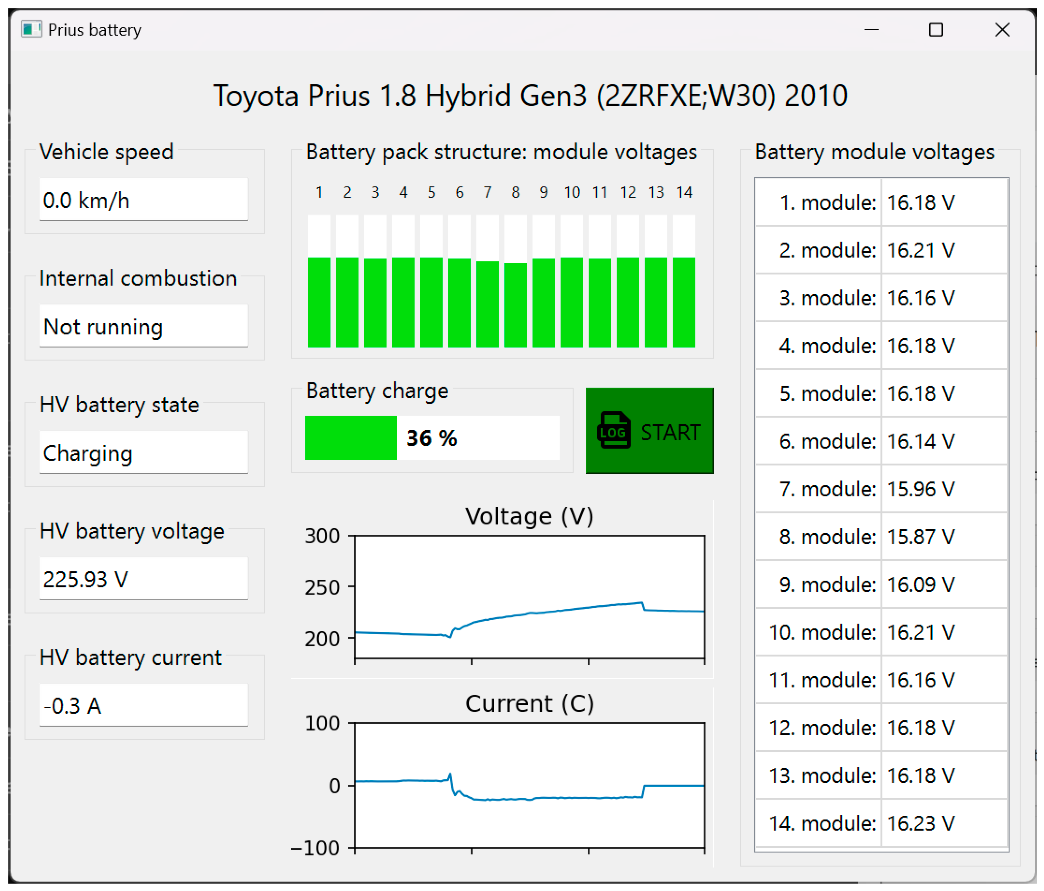Viewport: 1044px width, 891px height.
Task: Minimize the Prius battery window
Action: tap(871, 30)
